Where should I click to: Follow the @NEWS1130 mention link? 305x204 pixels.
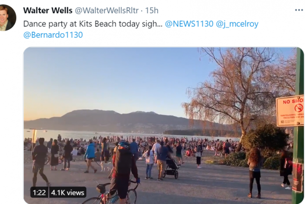pos(189,24)
